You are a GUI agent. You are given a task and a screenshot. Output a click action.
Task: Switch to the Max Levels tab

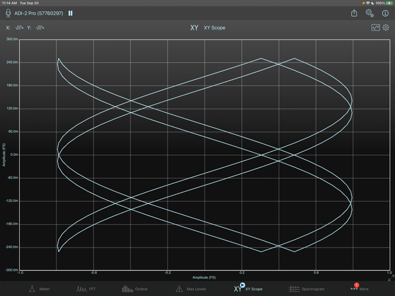191,289
